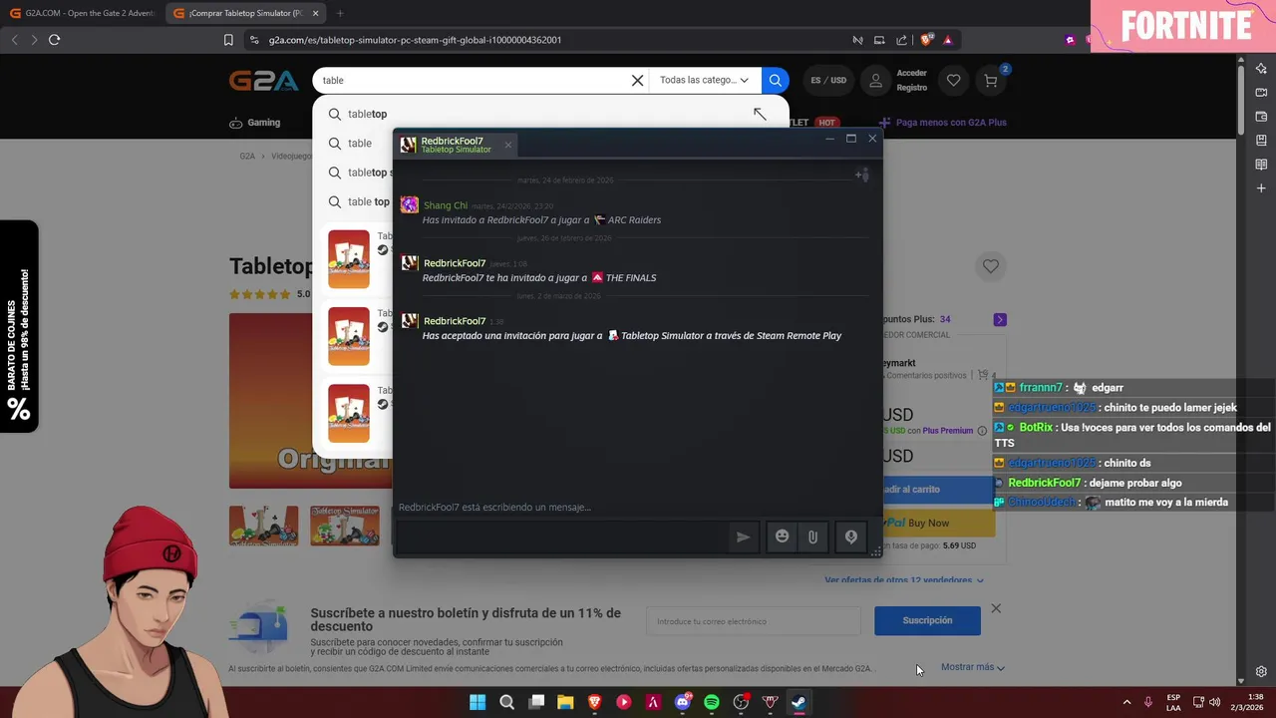The image size is (1276, 718).
Task: Open the Brave Rewards triangle icon
Action: 947,40
